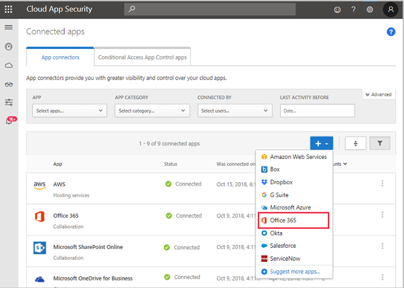Click the search magnifier icon
404x288 pixels.
[132, 9]
